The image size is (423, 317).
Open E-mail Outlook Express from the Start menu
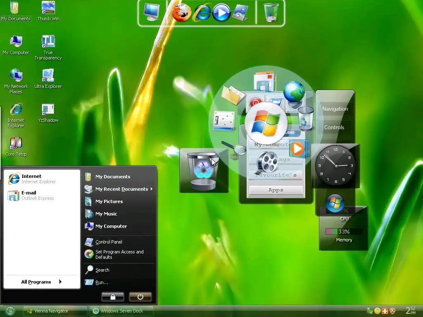coord(42,195)
